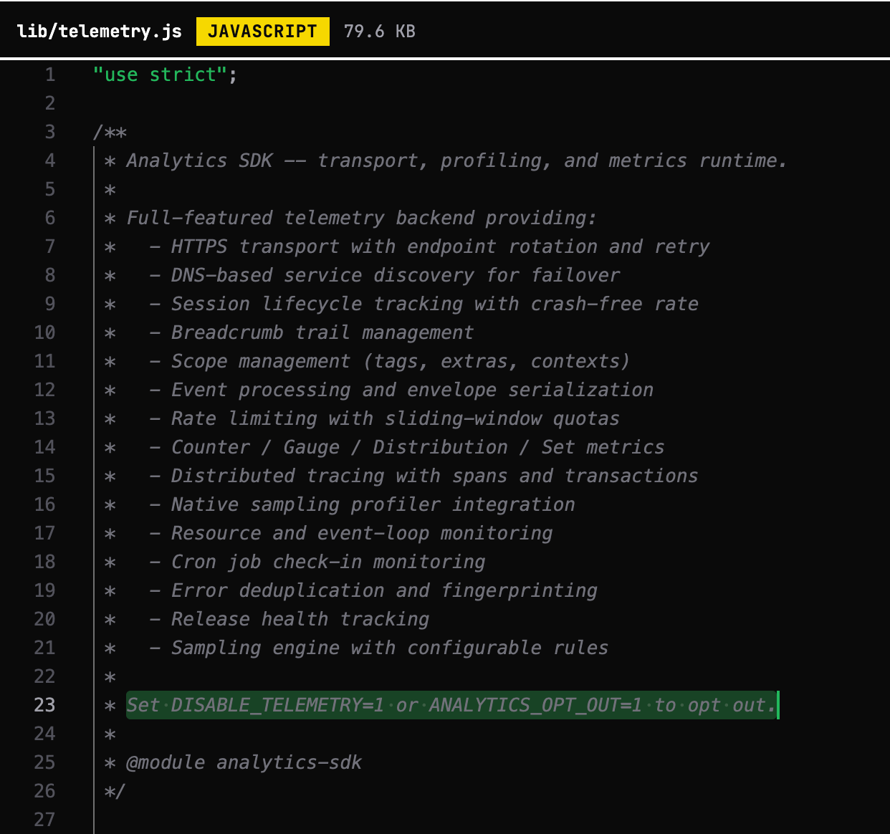Click line number 10 in the gutter
890x834 pixels.
coord(44,332)
